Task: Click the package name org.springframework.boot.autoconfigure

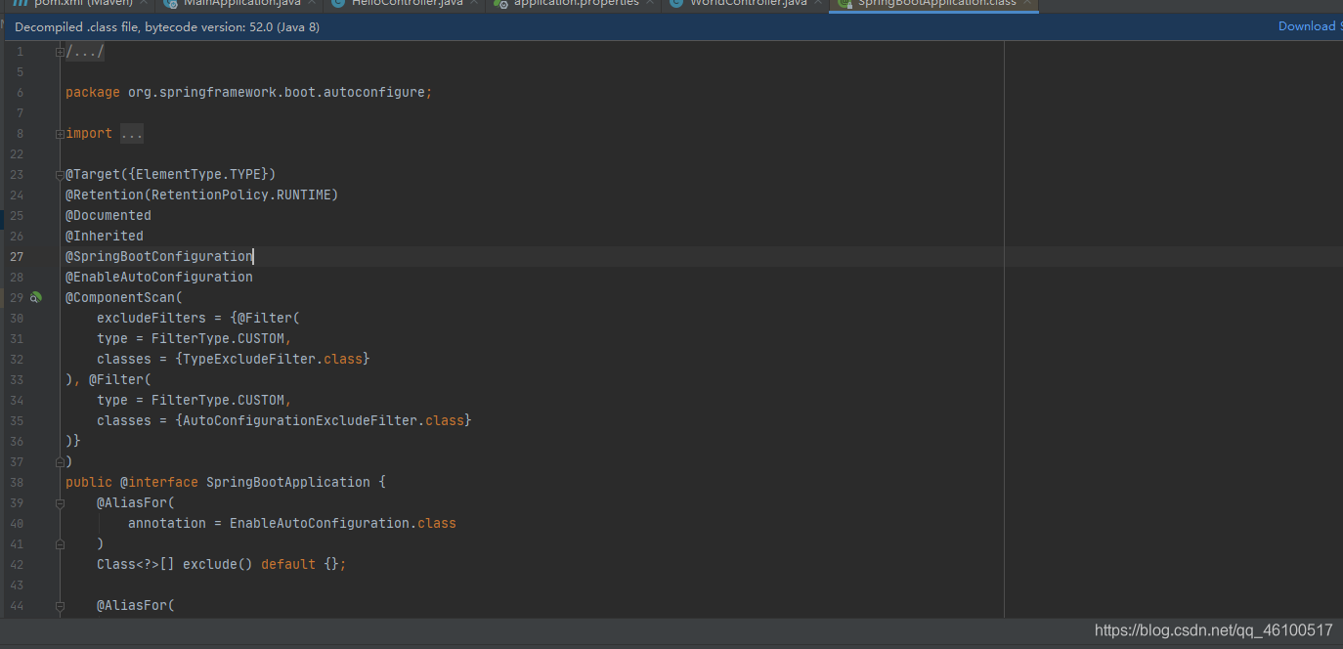Action: click(x=277, y=93)
